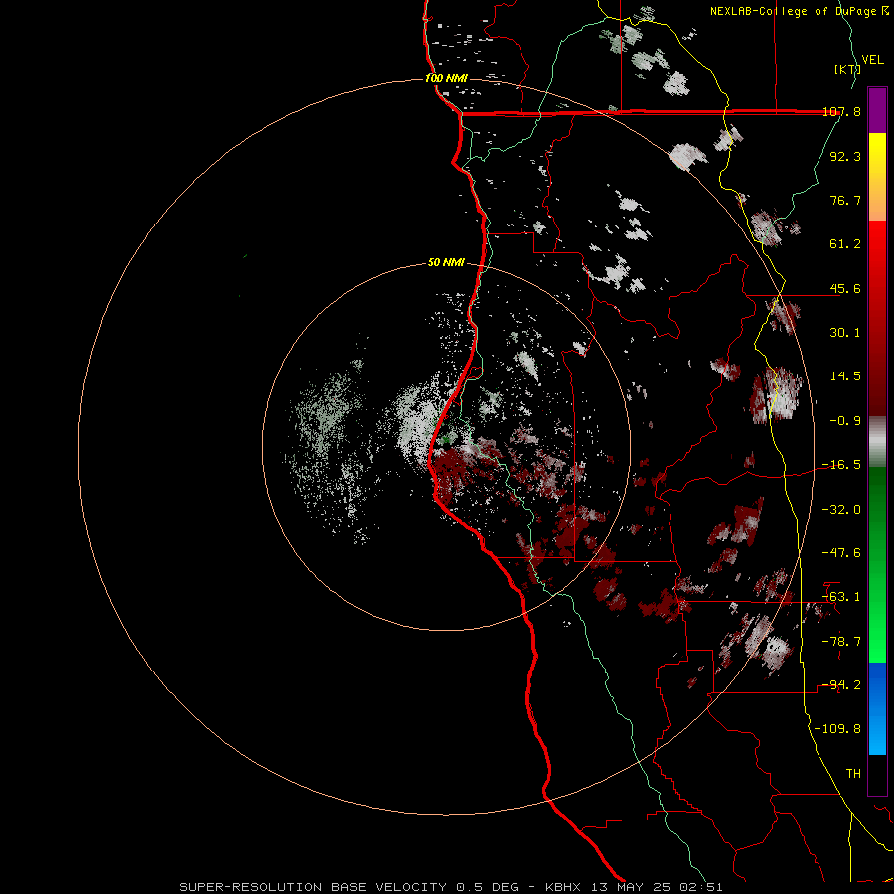
Task: Click the TH legend label
Action: (x=853, y=774)
